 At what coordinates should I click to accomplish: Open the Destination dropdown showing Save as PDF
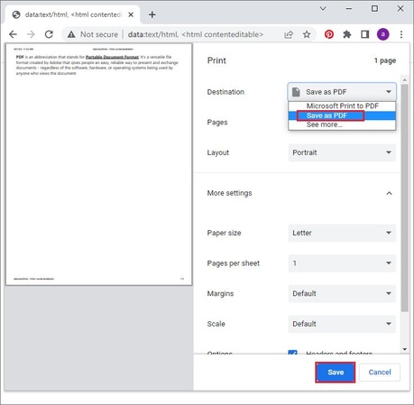(342, 92)
